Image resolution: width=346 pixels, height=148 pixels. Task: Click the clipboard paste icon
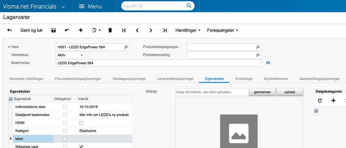tap(94, 30)
